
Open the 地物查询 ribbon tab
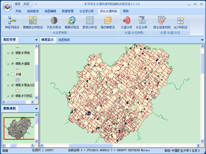point(33,11)
